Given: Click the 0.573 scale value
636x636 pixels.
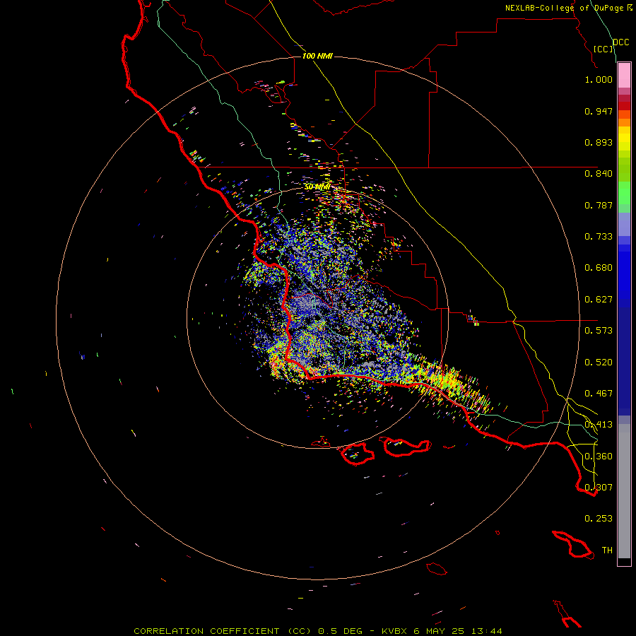Looking at the screenshot, I should click(599, 331).
